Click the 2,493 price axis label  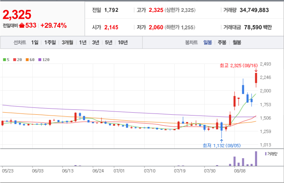[x=265, y=64]
